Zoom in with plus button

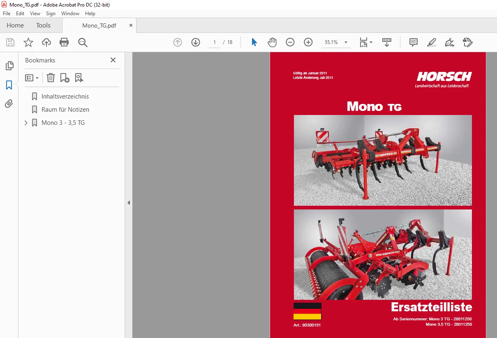308,42
